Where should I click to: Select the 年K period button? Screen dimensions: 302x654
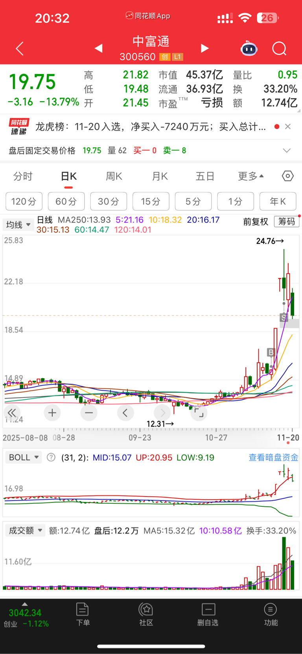pos(278,201)
